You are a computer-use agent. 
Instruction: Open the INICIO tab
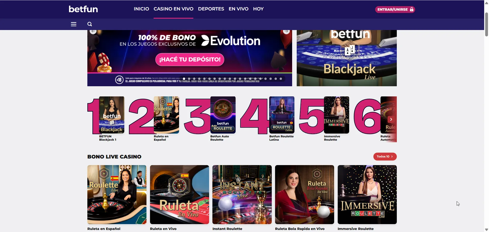141,9
